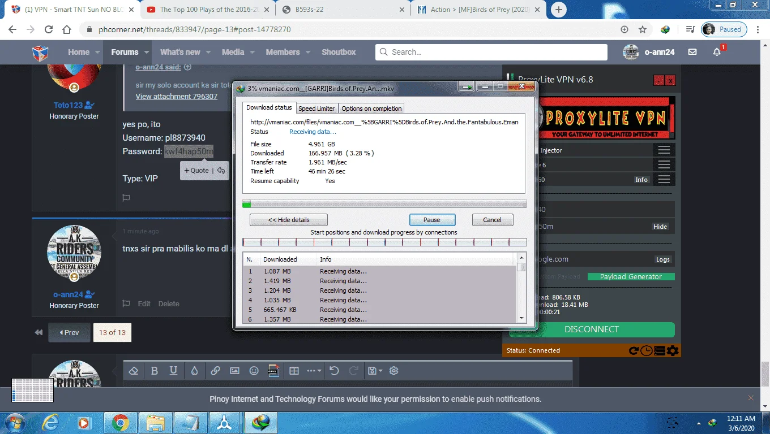Apply underline in the reply editor
770x434 pixels.
174,371
